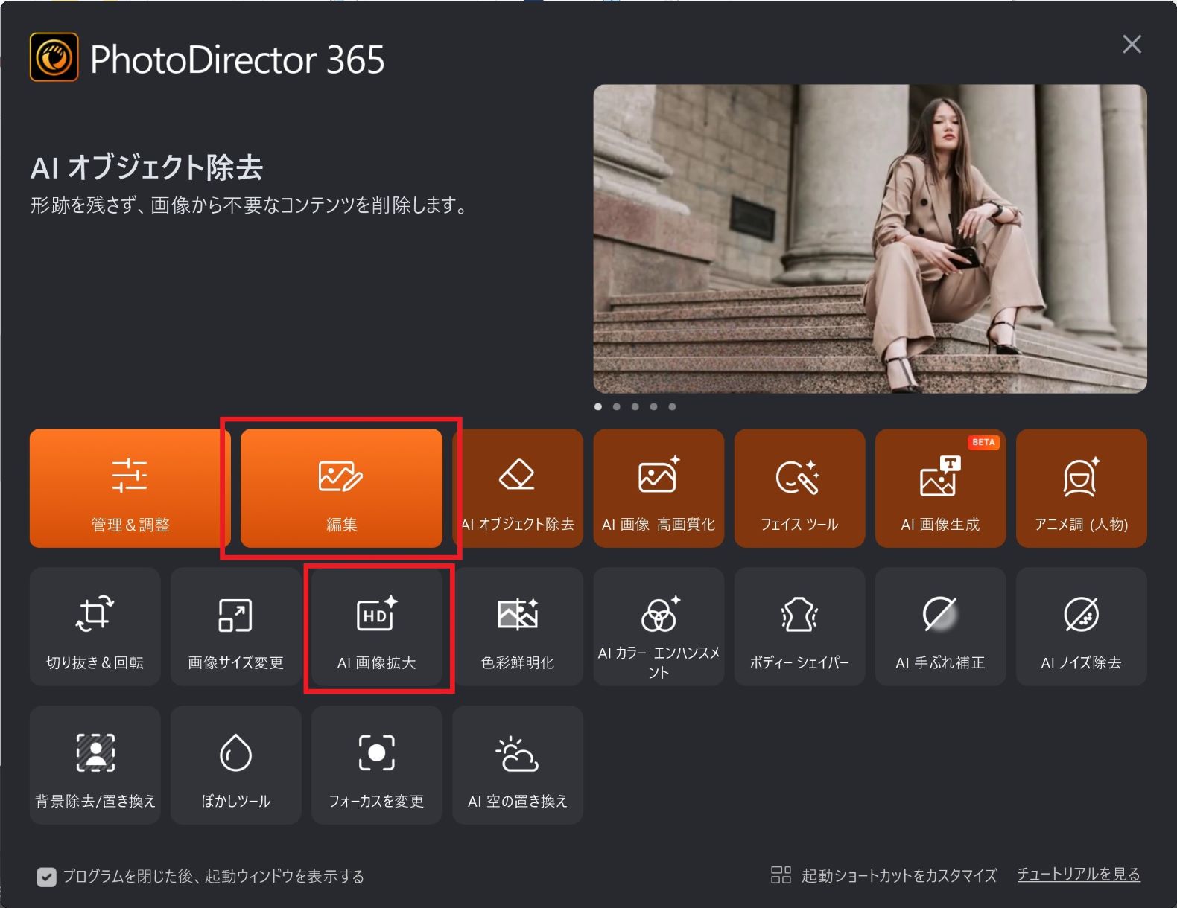Open AI ノイズ除去 tool
1177x908 pixels.
(1081, 627)
